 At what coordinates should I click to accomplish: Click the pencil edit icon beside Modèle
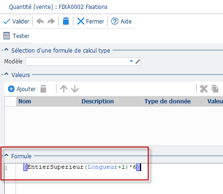138,62
